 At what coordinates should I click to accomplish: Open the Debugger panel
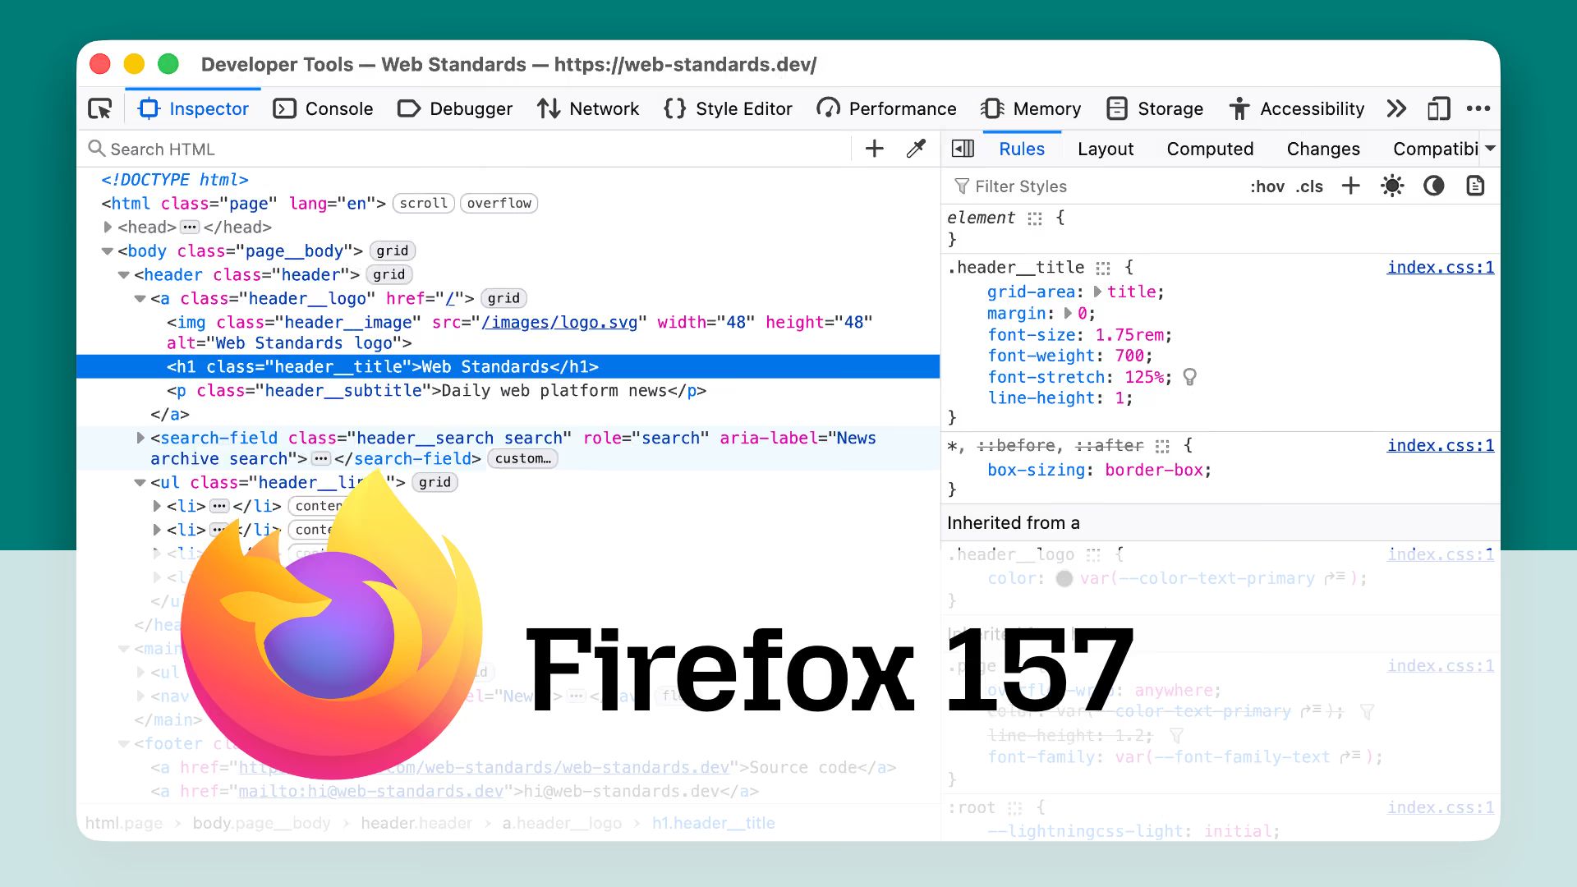pyautogui.click(x=454, y=108)
